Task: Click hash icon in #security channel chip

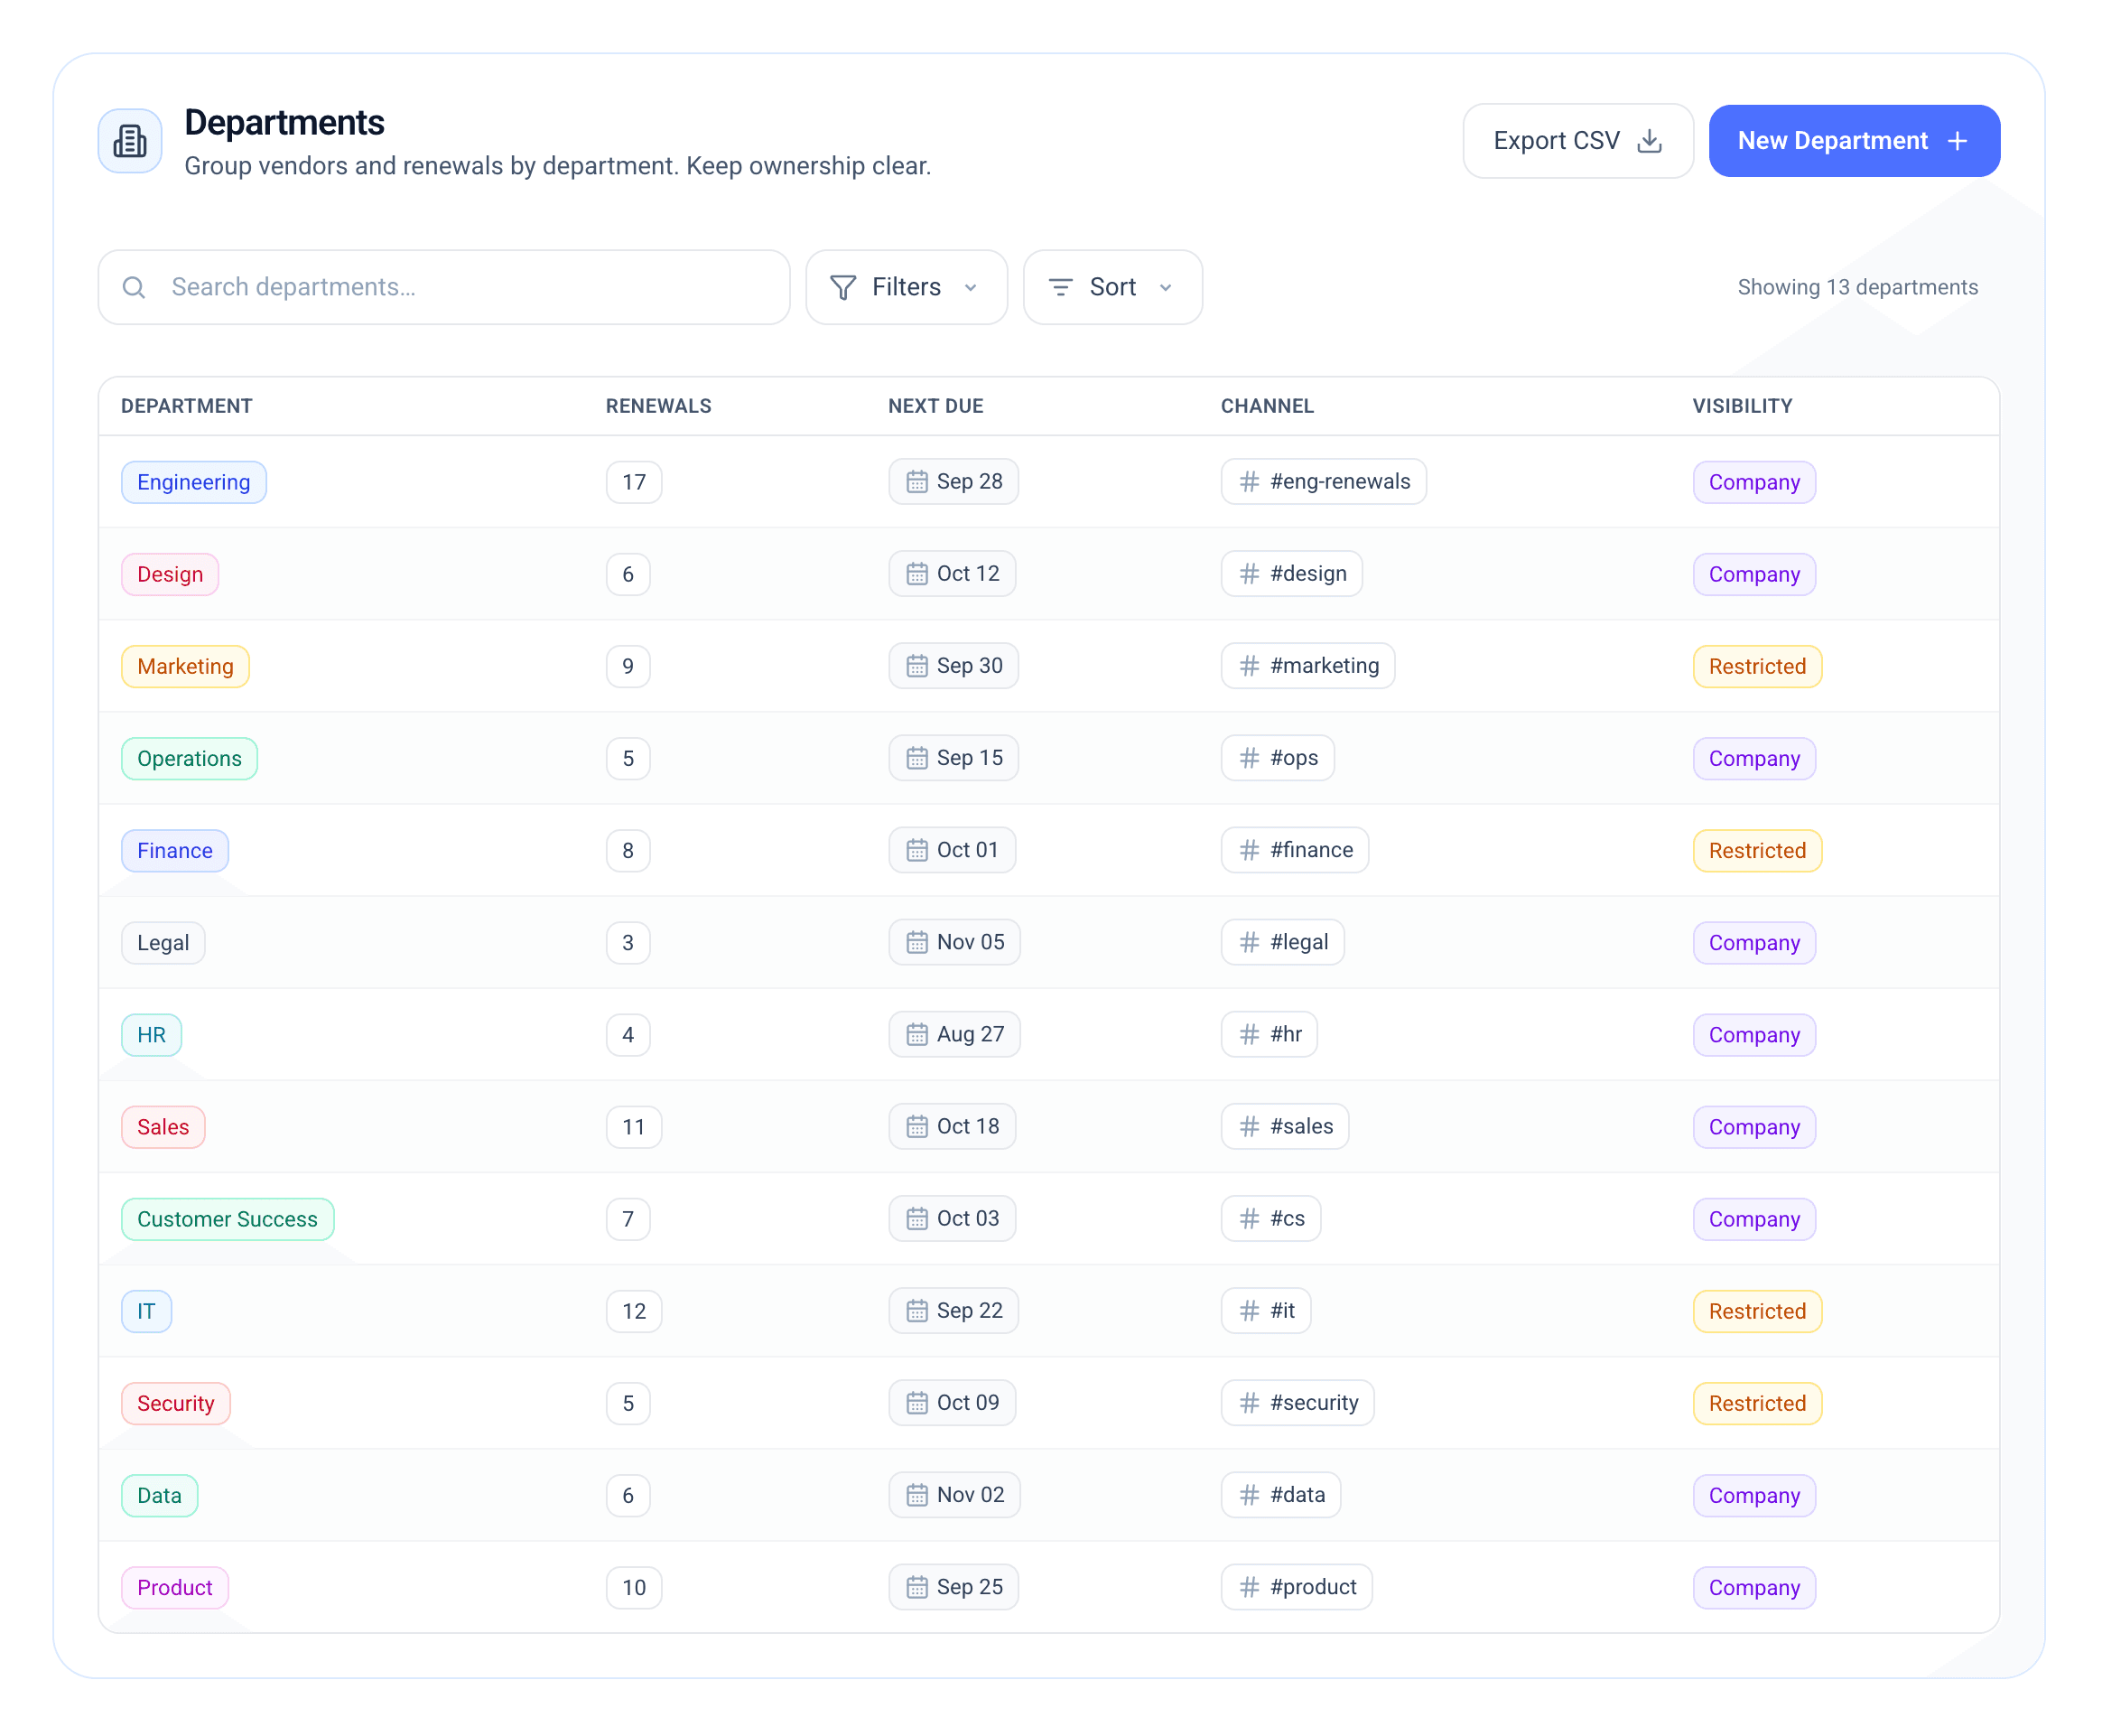Action: (x=1250, y=1403)
